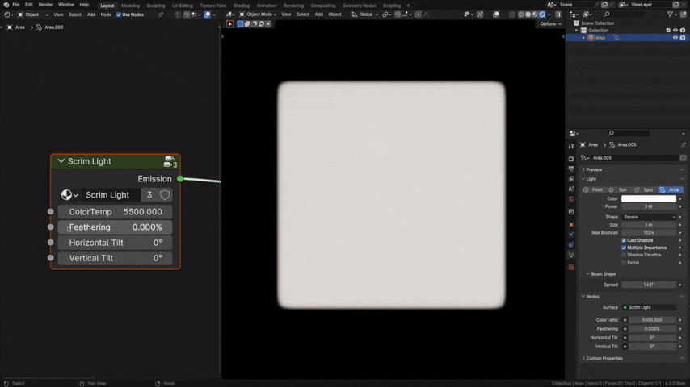Open the Tool properties tab
Viewport: 690px width, 387px height.
[x=571, y=146]
